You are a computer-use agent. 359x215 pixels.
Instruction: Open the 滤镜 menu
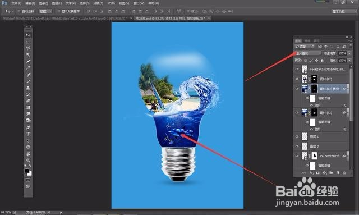pyautogui.click(x=98, y=3)
